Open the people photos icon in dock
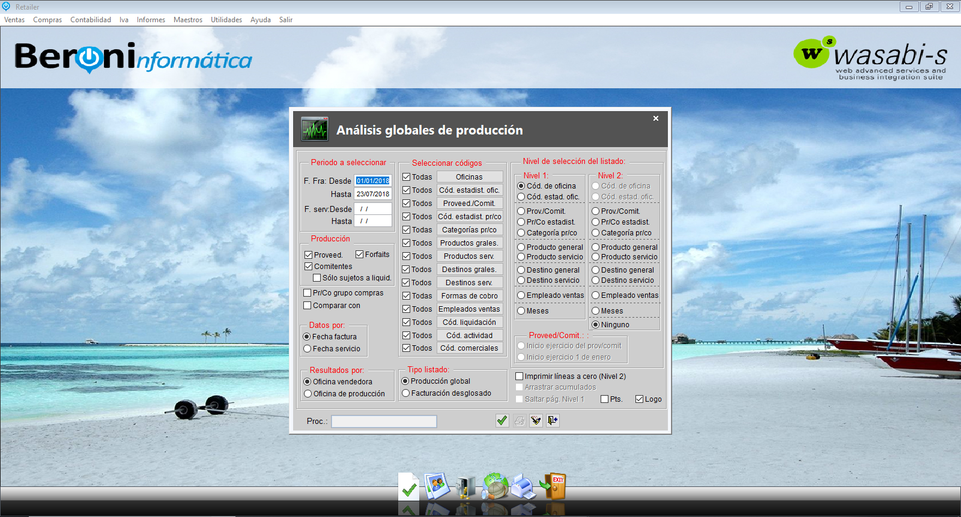This screenshot has height=517, width=961. [x=437, y=486]
